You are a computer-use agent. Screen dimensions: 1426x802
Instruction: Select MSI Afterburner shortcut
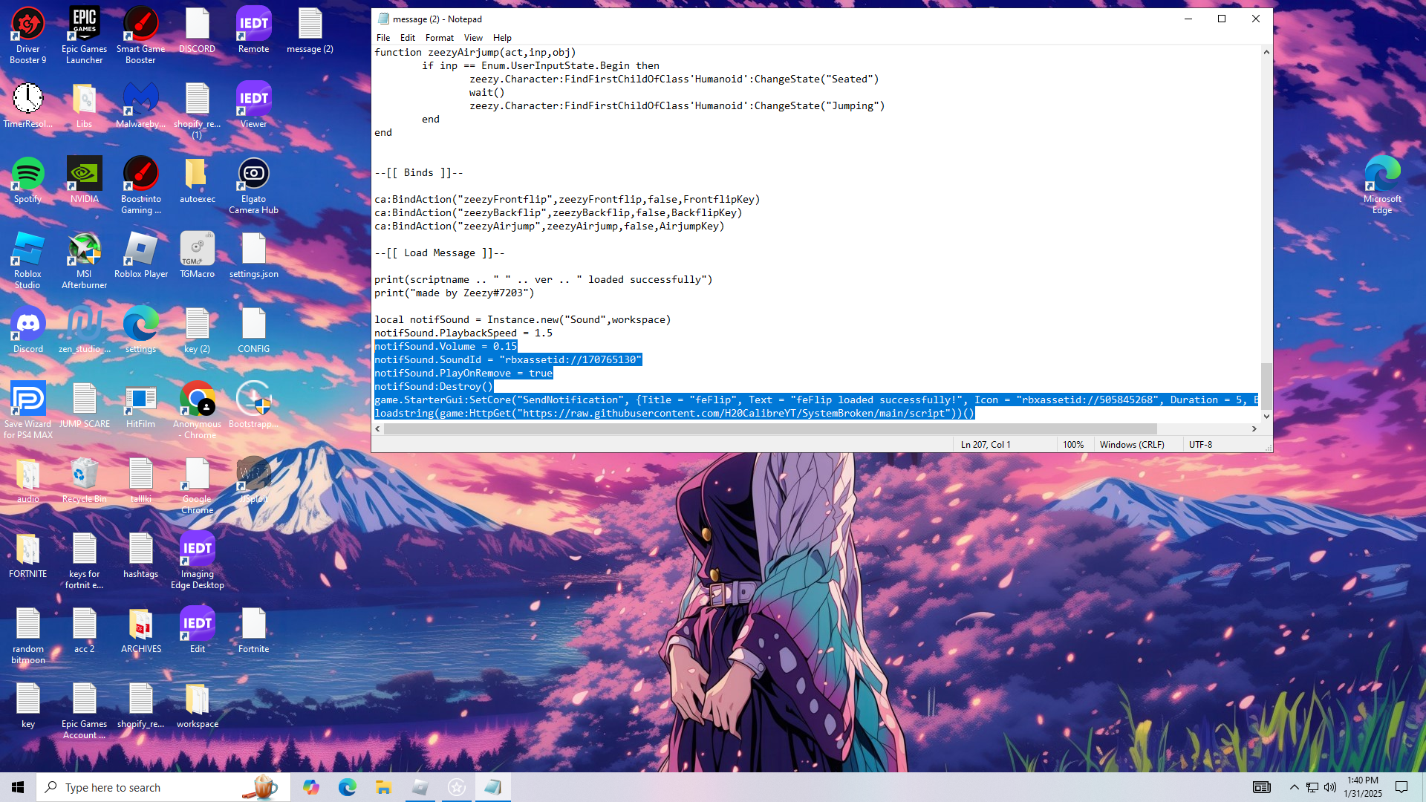85,261
